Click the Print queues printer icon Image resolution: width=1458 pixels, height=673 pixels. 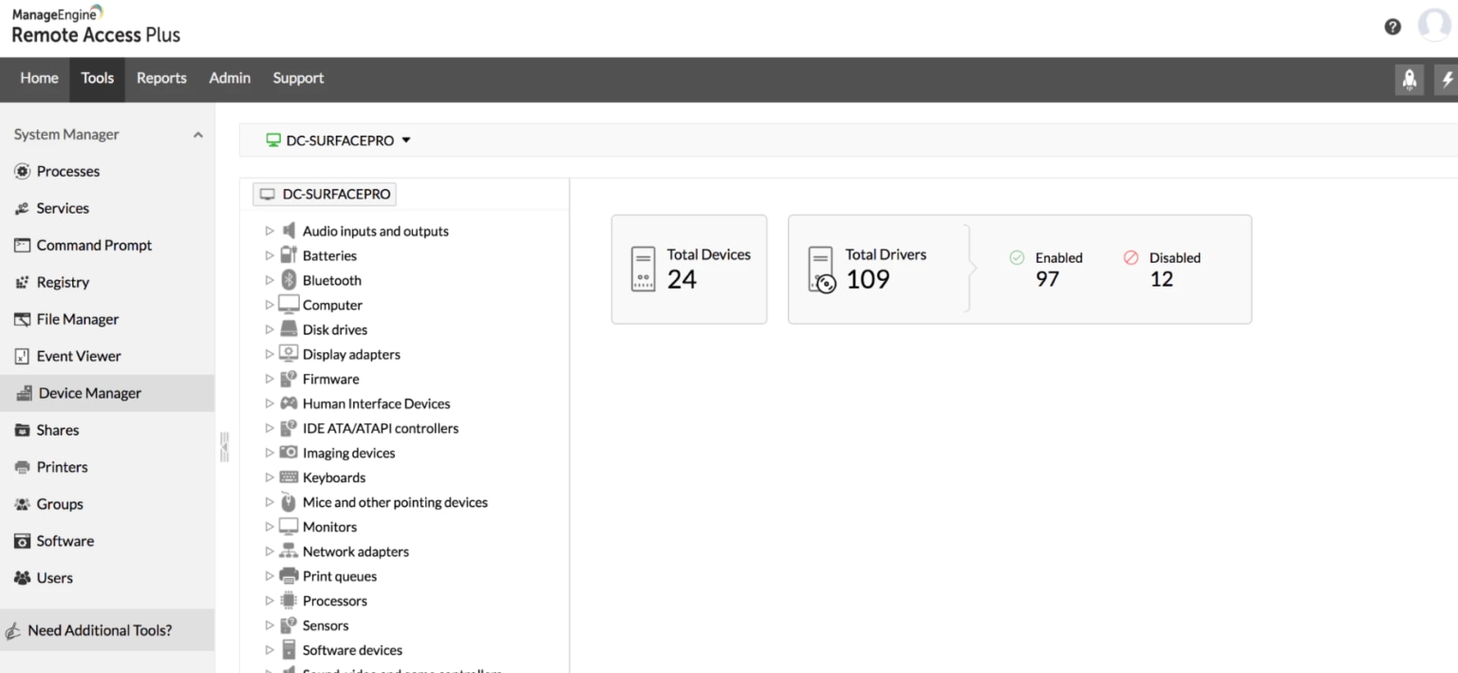pos(289,576)
